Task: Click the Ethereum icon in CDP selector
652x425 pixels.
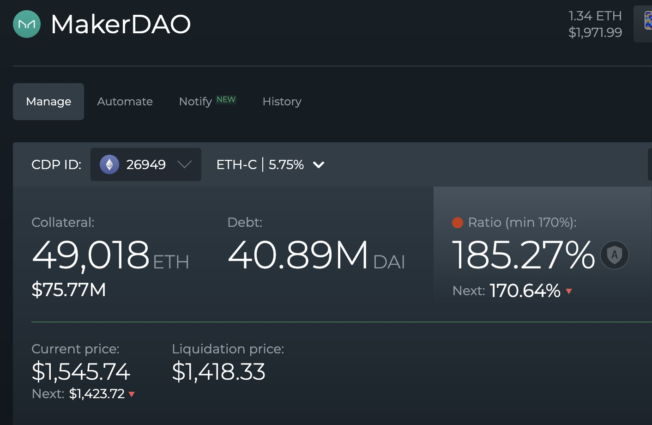Action: (x=109, y=164)
